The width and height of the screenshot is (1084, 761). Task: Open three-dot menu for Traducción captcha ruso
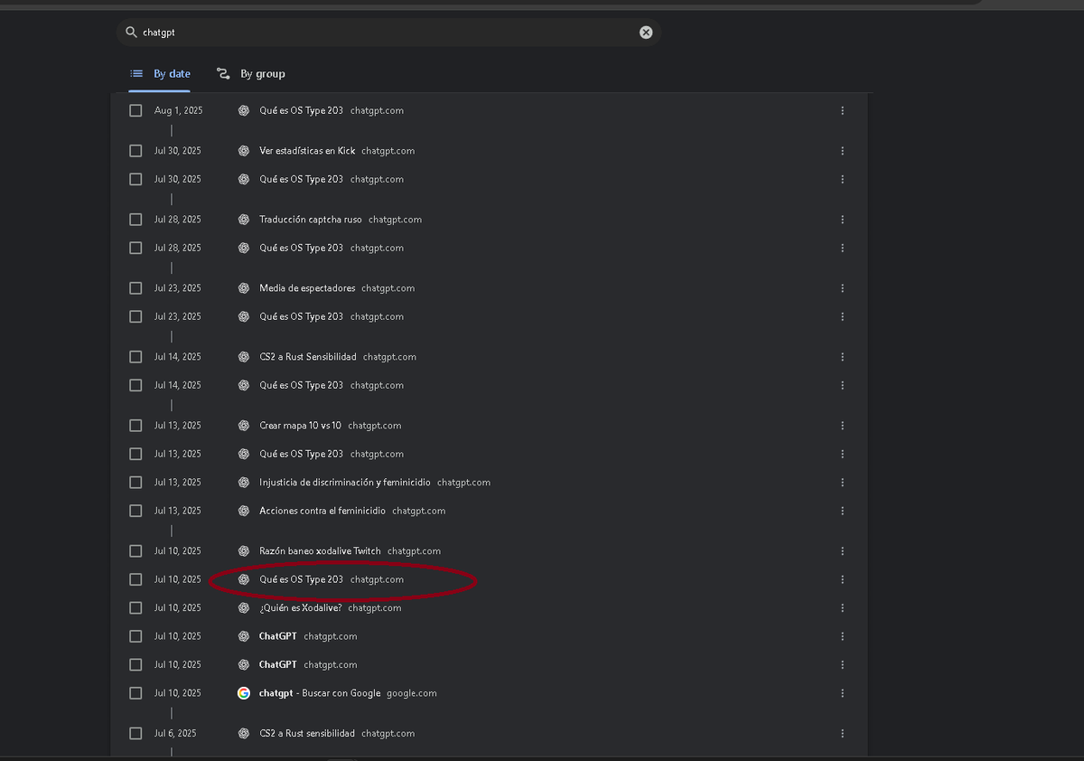tap(843, 220)
